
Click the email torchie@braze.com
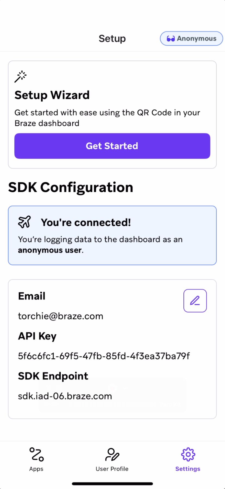(x=60, y=316)
